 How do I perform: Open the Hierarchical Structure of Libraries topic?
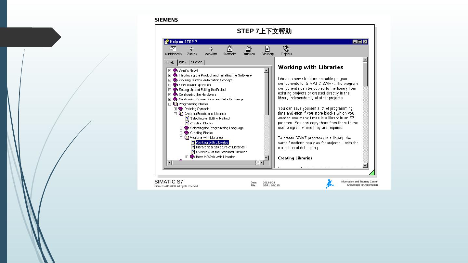pos(220,147)
